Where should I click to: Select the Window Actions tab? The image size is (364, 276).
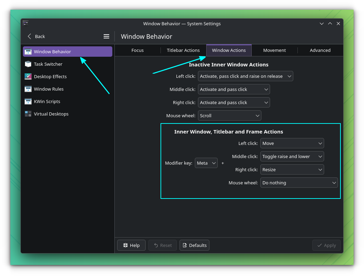point(229,50)
